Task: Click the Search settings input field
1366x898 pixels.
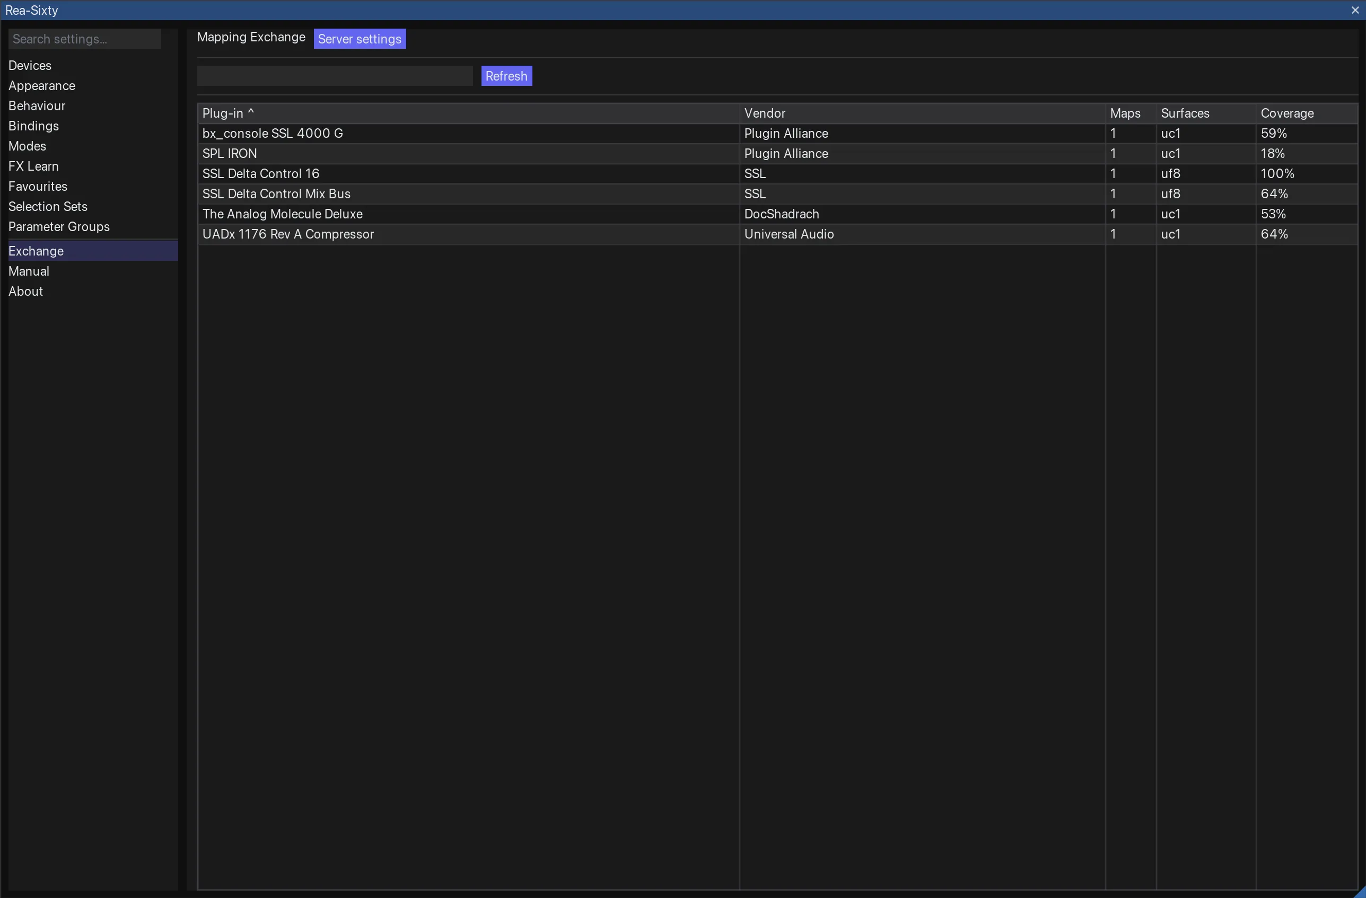Action: coord(84,39)
